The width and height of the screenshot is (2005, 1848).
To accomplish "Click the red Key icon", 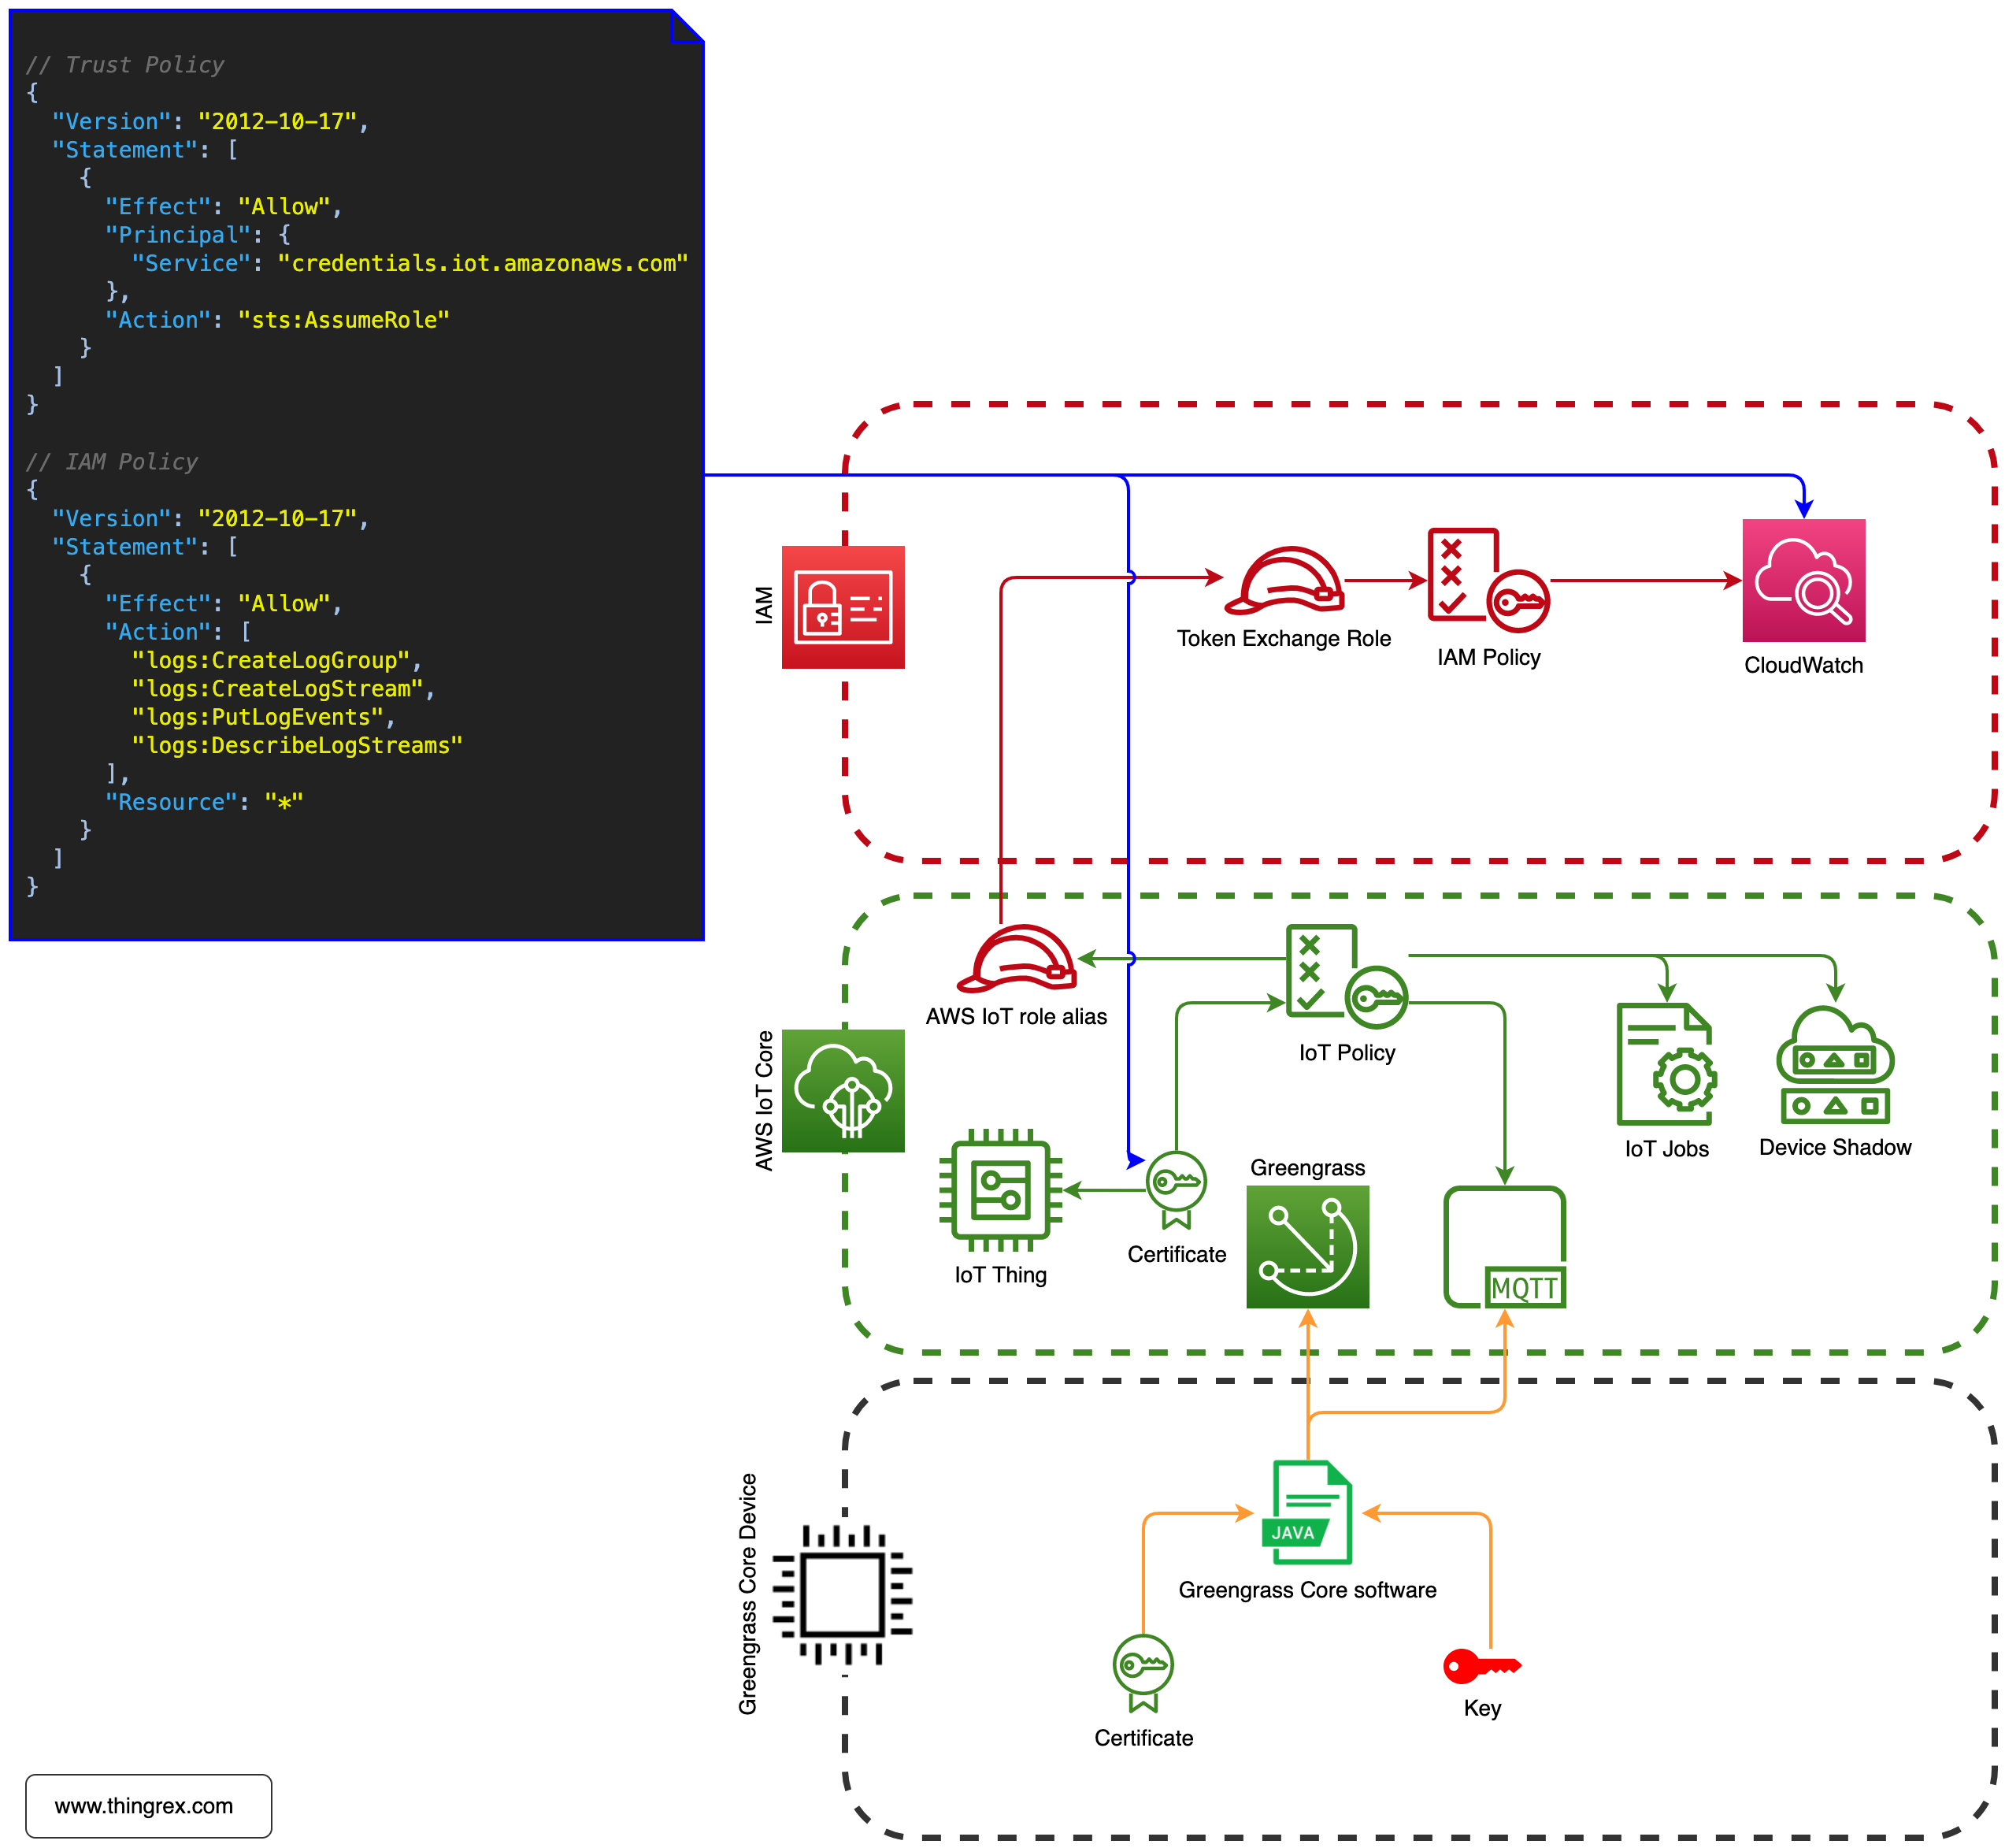I will point(1481,1666).
